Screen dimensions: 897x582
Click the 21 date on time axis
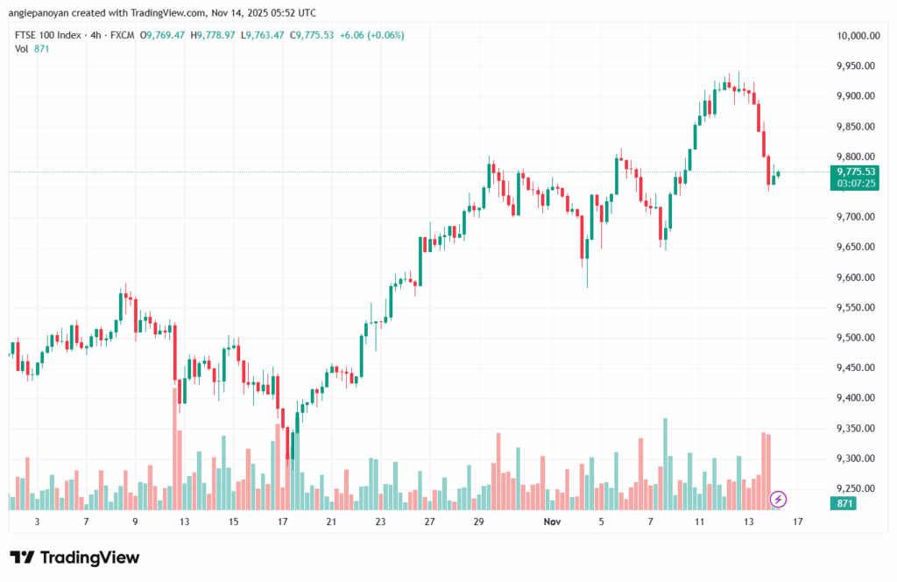pyautogui.click(x=331, y=522)
